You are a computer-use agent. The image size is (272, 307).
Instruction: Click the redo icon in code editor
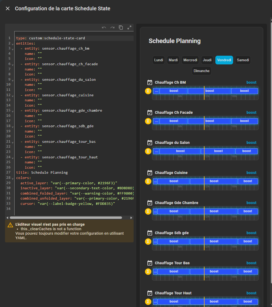(x=112, y=27)
